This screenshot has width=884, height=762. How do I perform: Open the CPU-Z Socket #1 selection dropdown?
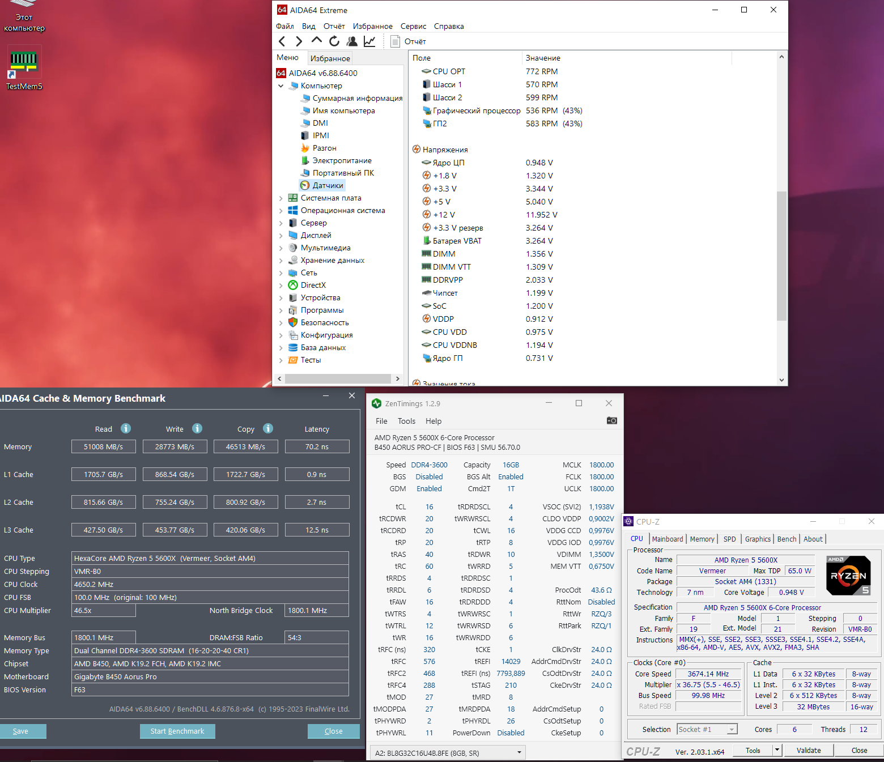707,729
